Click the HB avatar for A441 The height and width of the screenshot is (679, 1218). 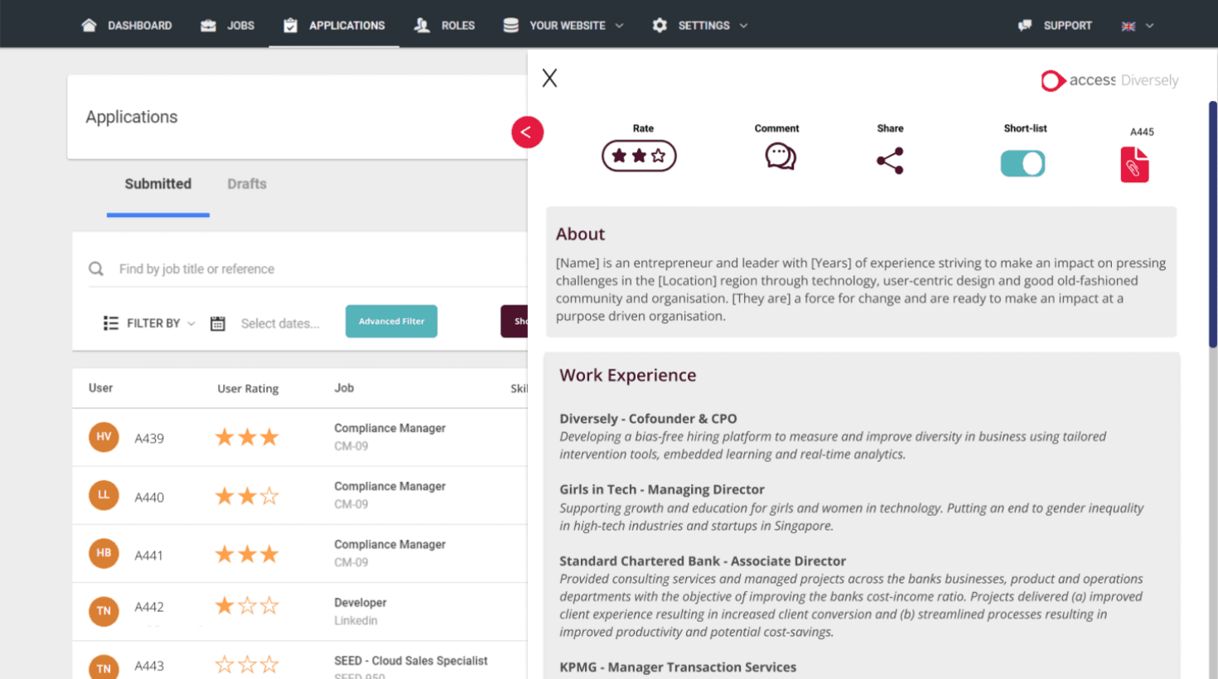click(104, 553)
